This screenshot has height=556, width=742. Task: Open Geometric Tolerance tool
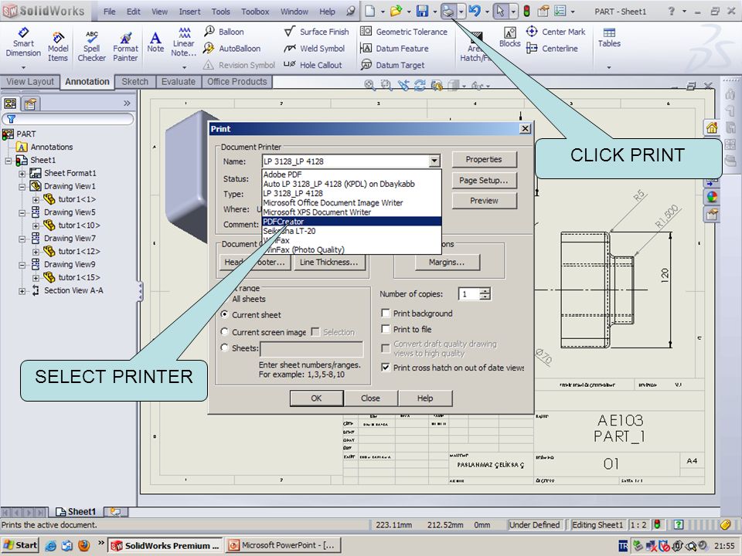(x=403, y=32)
